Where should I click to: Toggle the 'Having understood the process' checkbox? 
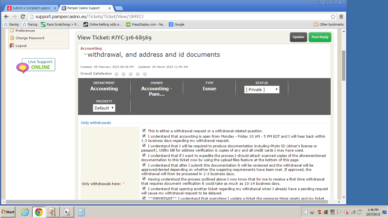click(144, 179)
